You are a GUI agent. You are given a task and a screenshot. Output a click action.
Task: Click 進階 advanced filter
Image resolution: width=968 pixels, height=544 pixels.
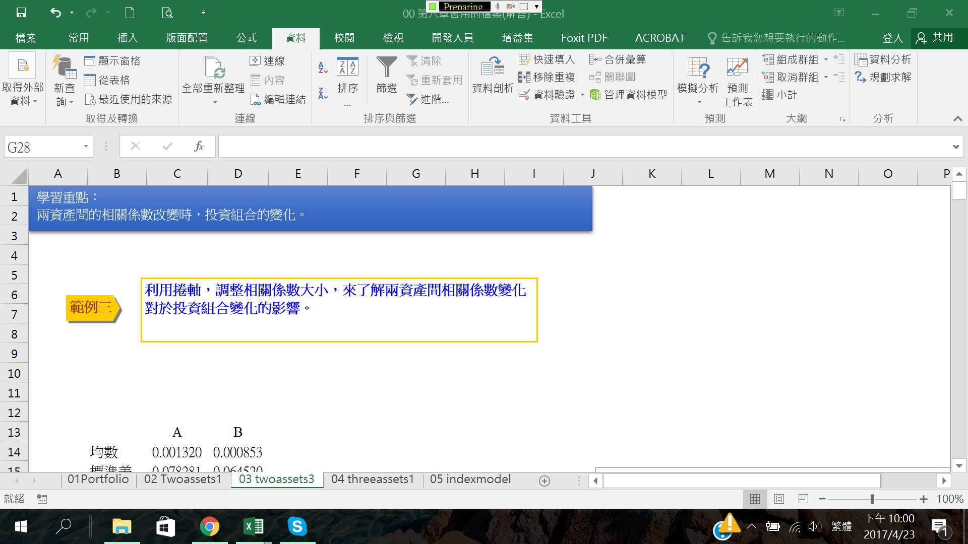tap(428, 99)
